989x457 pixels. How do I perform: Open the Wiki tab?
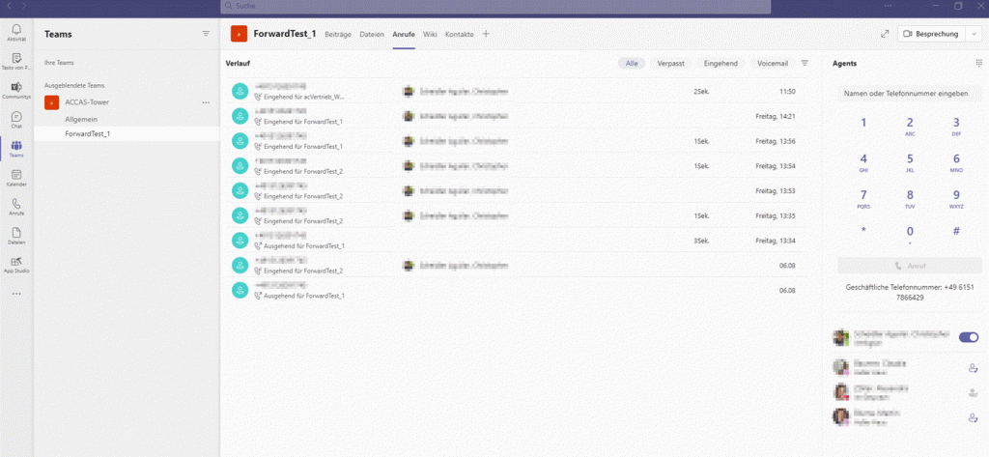[x=430, y=34]
